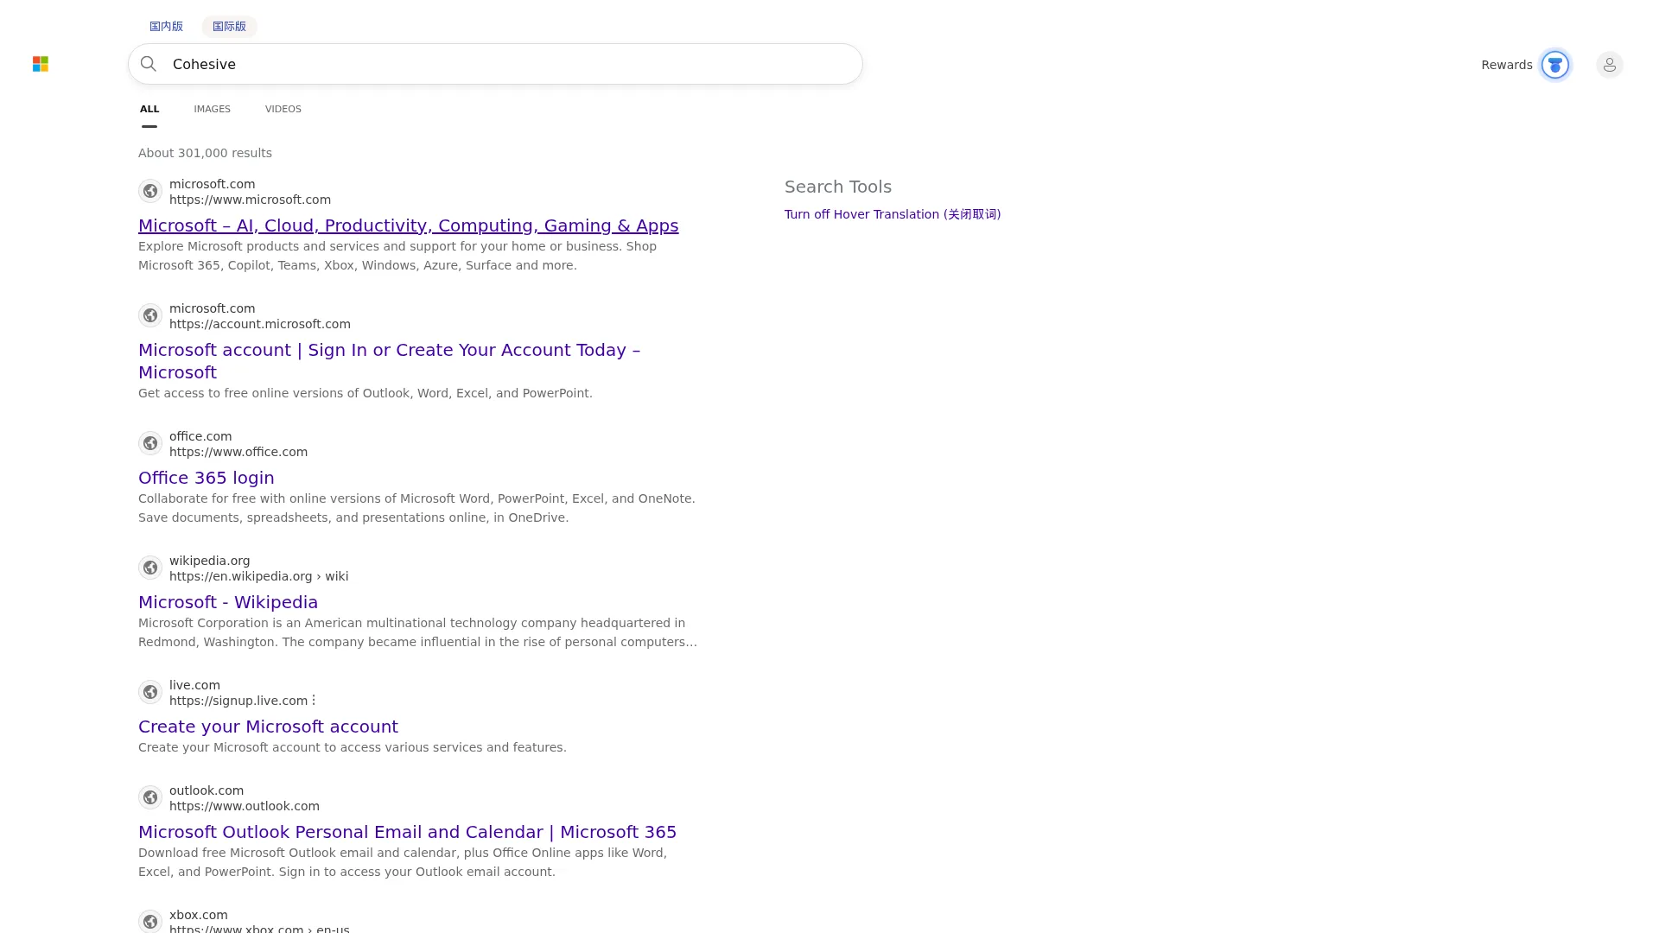The height and width of the screenshot is (933, 1659).
Task: Click globe icon beside xbox.com result
Action: 150,921
